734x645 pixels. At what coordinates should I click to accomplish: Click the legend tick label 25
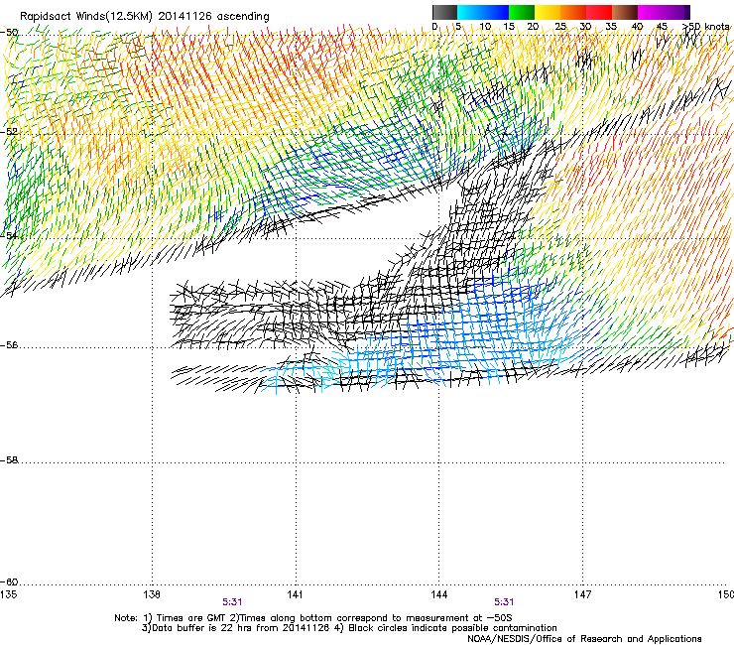[560, 26]
